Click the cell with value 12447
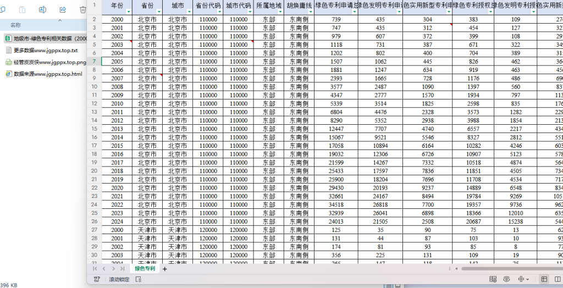The width and height of the screenshot is (563, 288). coord(336,129)
